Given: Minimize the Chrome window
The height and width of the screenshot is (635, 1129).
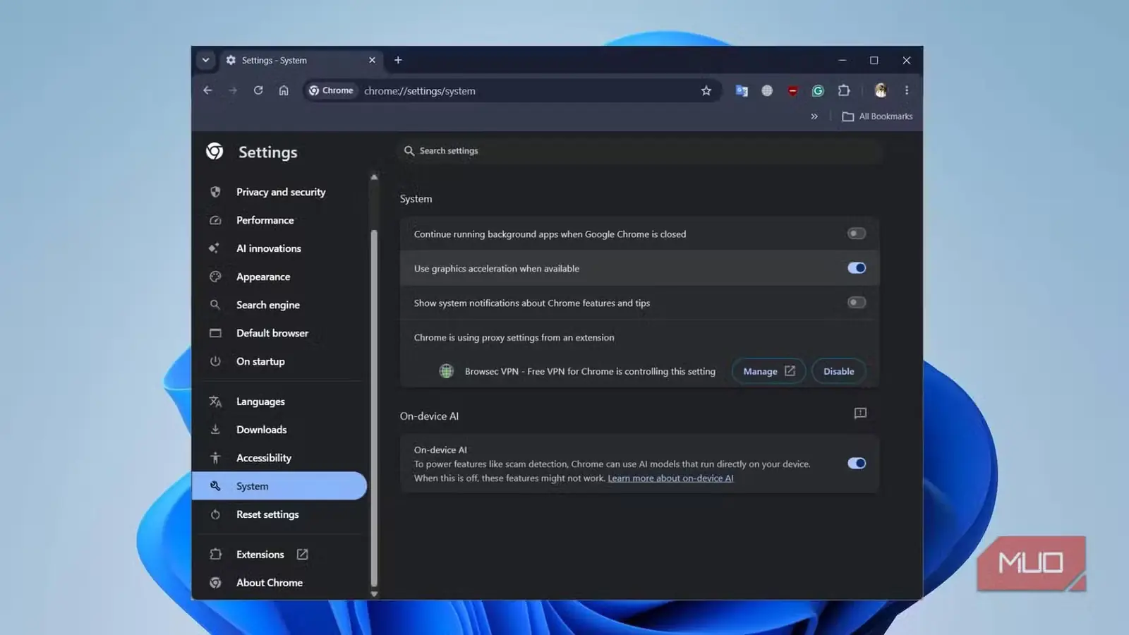Looking at the screenshot, I should 843,60.
